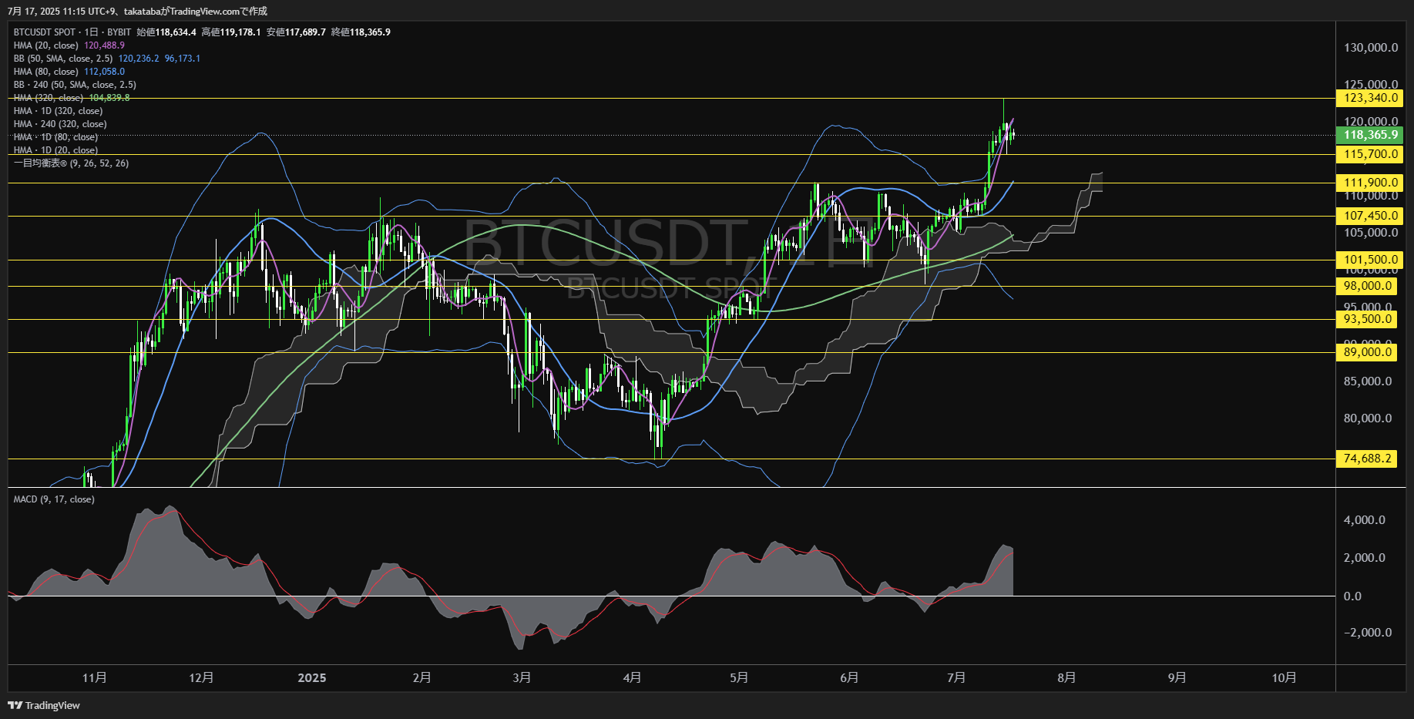Screen dimensions: 1414x719
Task: Select the 4月 time axis label
Action: pyautogui.click(x=632, y=677)
